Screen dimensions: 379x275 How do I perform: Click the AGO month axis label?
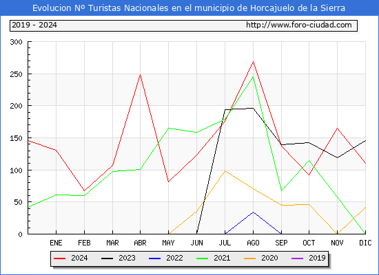[253, 243]
